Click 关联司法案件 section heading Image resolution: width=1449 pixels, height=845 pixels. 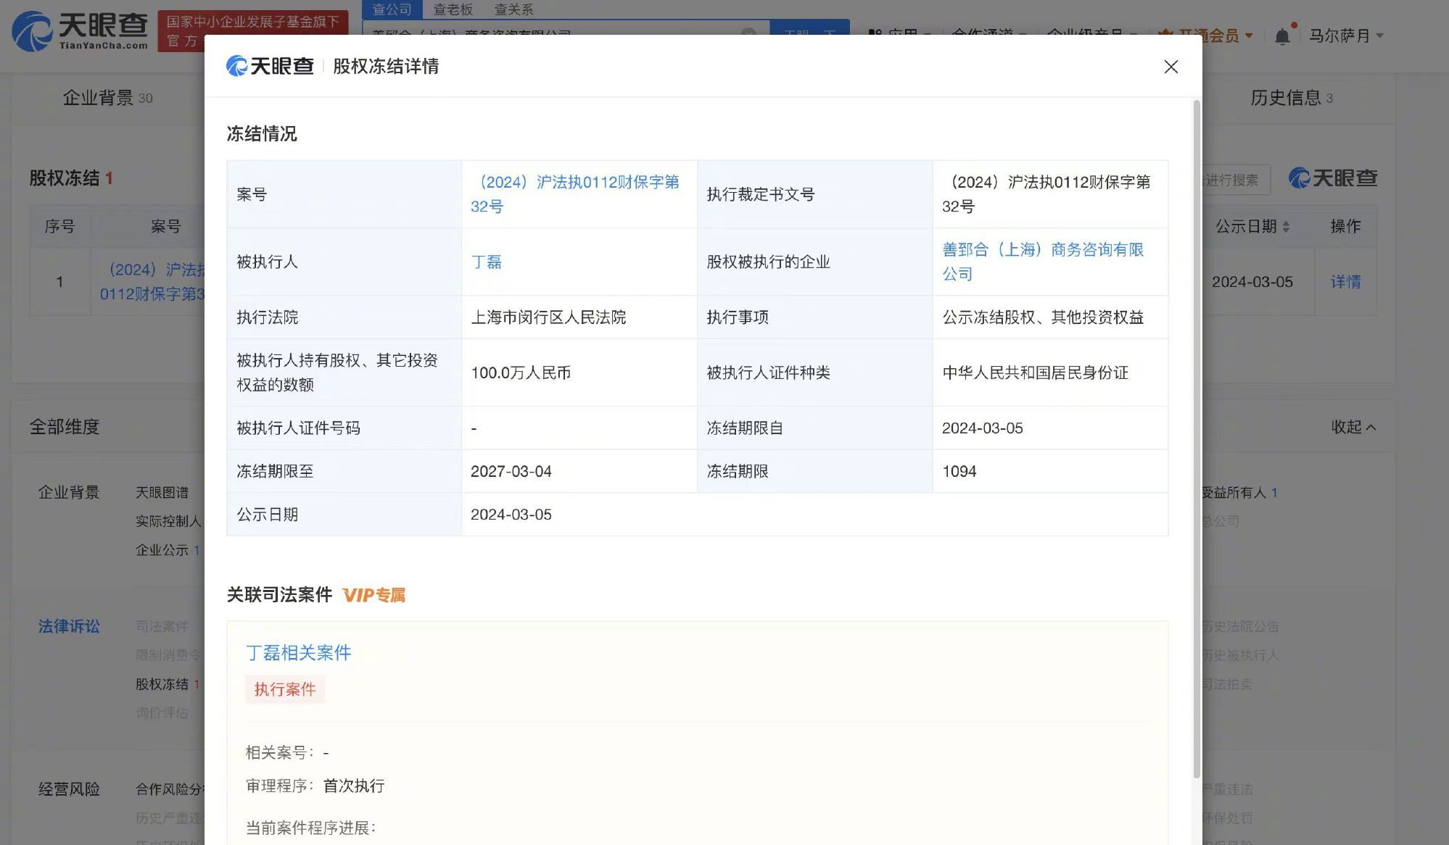pyautogui.click(x=279, y=595)
